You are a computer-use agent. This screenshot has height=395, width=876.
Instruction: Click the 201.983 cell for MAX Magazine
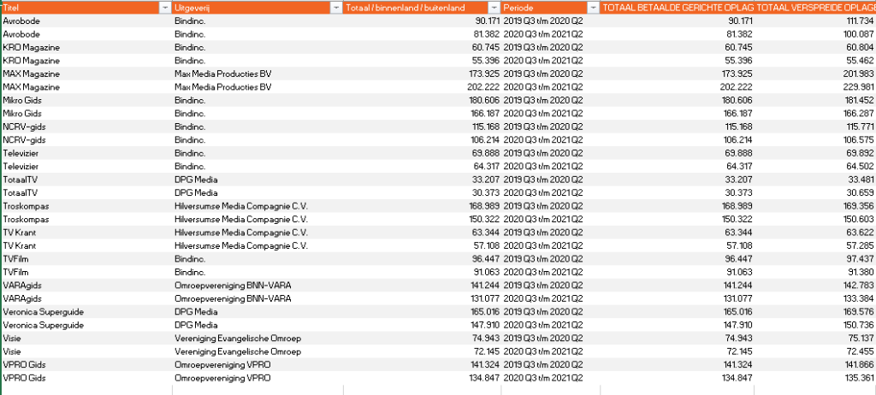click(815, 74)
